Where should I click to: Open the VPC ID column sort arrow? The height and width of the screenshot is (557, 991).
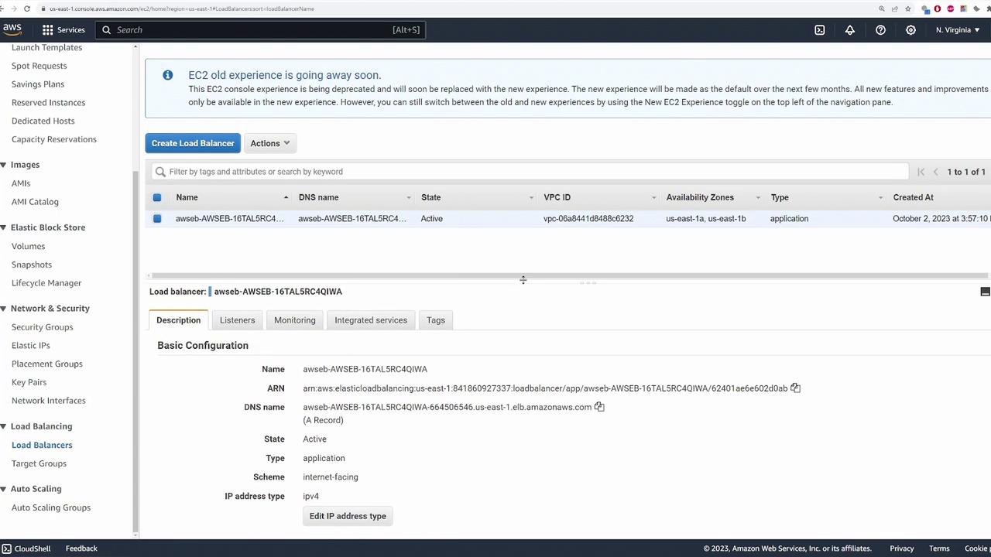653,198
